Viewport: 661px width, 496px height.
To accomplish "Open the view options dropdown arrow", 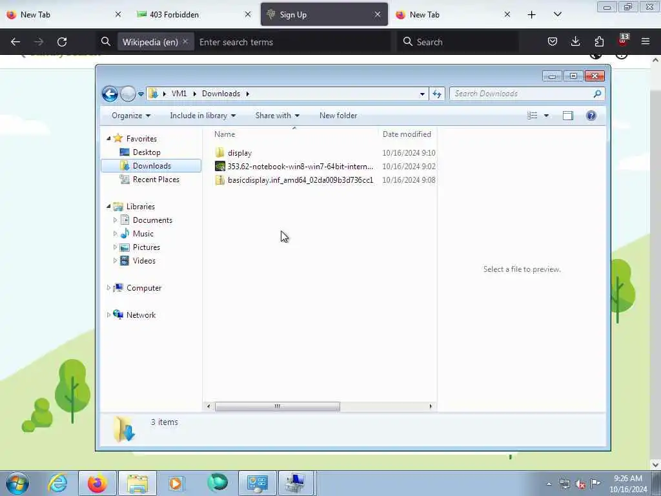I will point(546,116).
